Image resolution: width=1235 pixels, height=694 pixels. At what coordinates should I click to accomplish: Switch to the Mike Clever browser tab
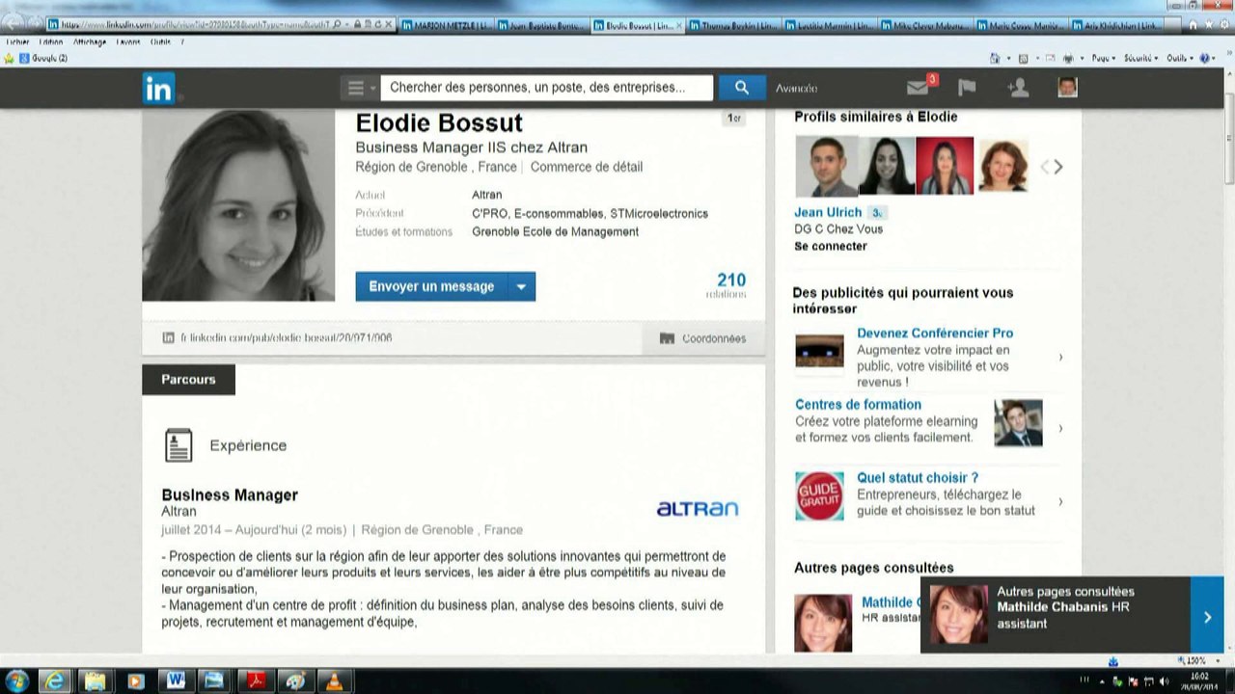tap(925, 26)
